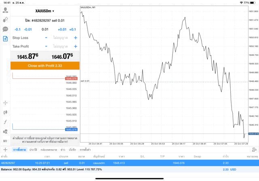Decrease volume by -0.01
The height and width of the screenshot is (181, 259).
click(x=28, y=29)
